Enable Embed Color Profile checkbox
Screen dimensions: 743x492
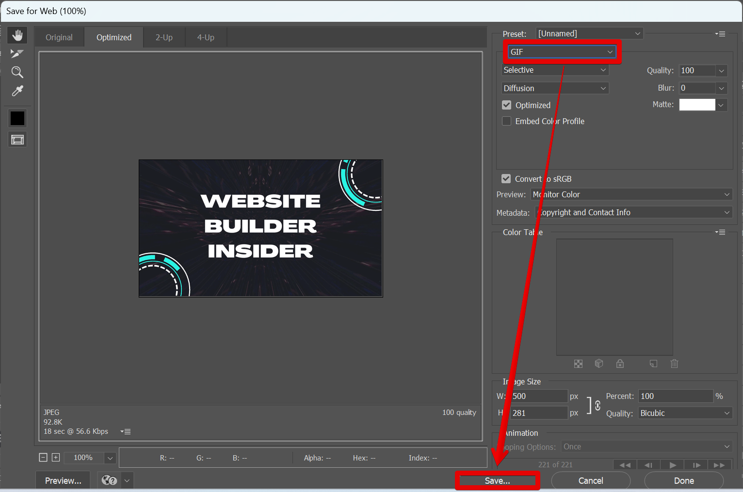(x=507, y=121)
